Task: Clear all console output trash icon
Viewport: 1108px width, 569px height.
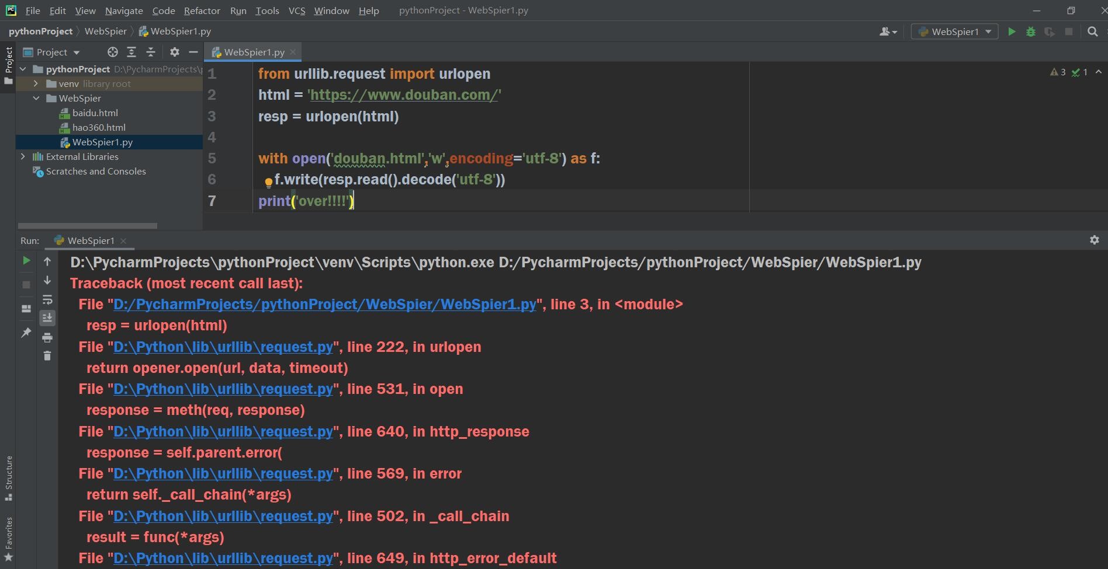Action: [47, 355]
